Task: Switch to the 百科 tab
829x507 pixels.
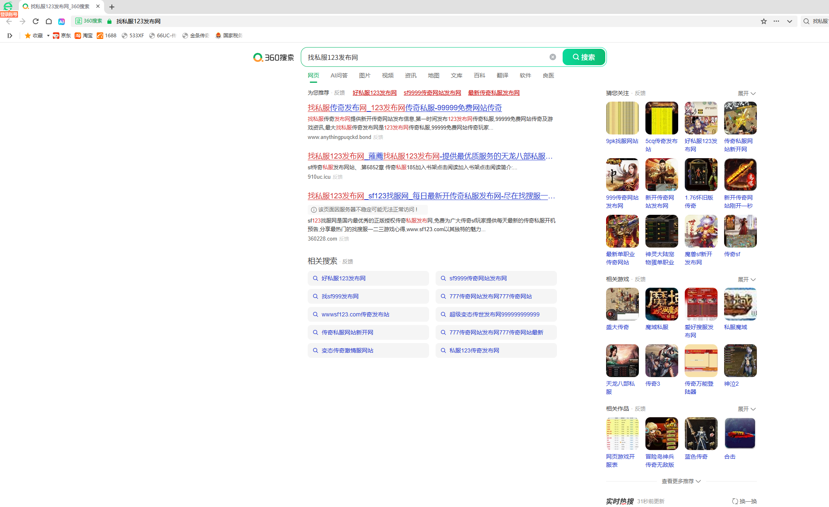Action: pos(479,75)
